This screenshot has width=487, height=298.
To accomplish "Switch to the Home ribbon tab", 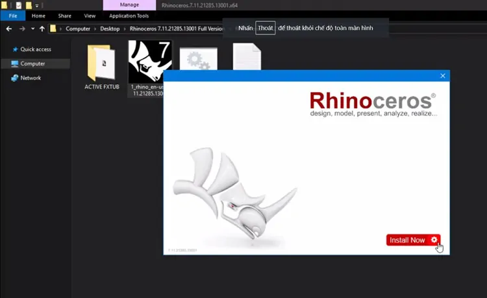I will coord(38,16).
